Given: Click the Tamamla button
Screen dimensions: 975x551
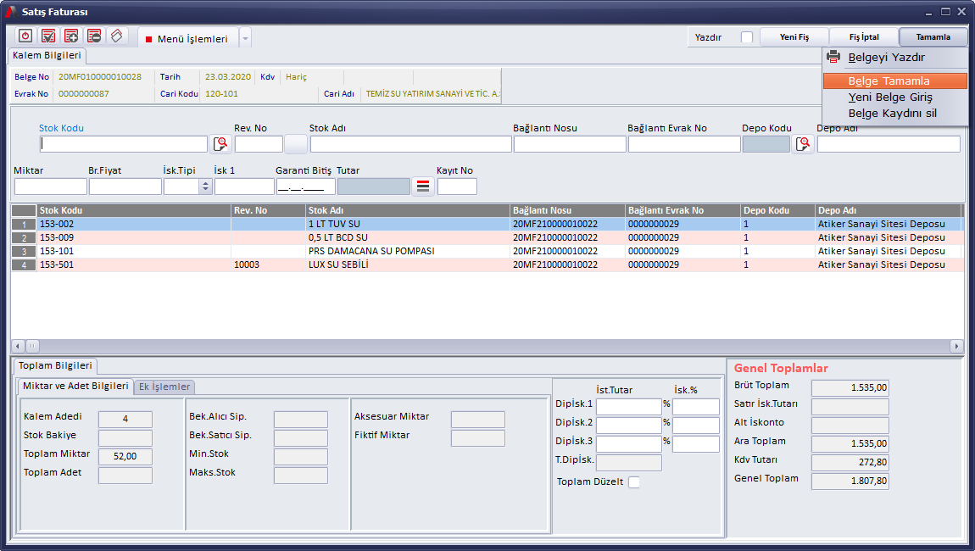Looking at the screenshot, I should (933, 37).
